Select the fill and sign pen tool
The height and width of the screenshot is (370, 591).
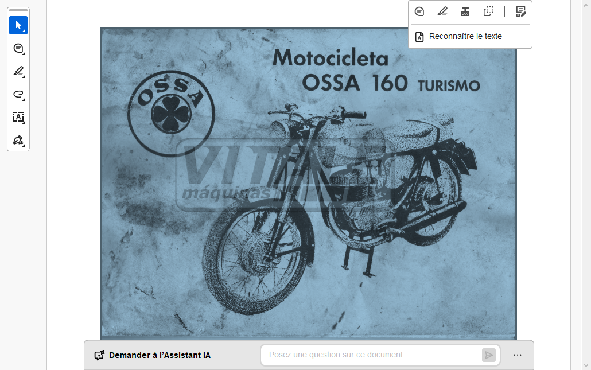click(18, 141)
